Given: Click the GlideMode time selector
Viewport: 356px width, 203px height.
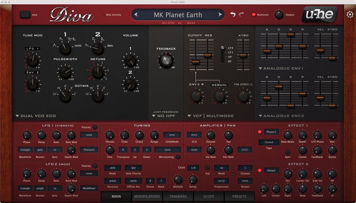Looking at the screenshot, I should [x=172, y=135].
